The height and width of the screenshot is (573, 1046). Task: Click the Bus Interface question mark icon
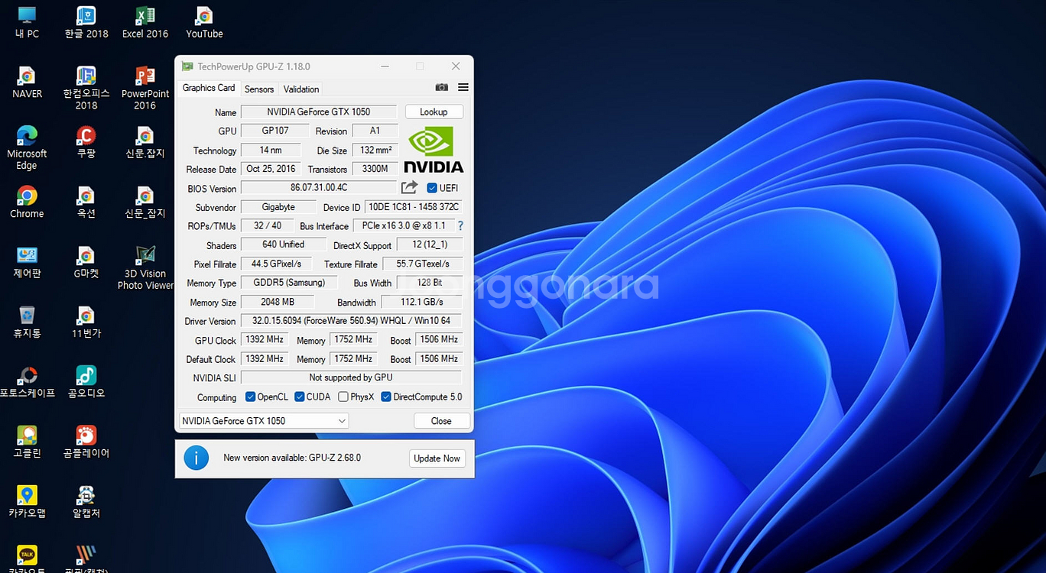point(460,226)
